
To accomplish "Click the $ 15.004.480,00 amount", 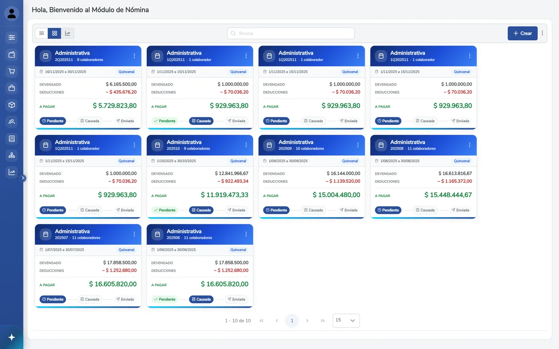I will [x=337, y=195].
